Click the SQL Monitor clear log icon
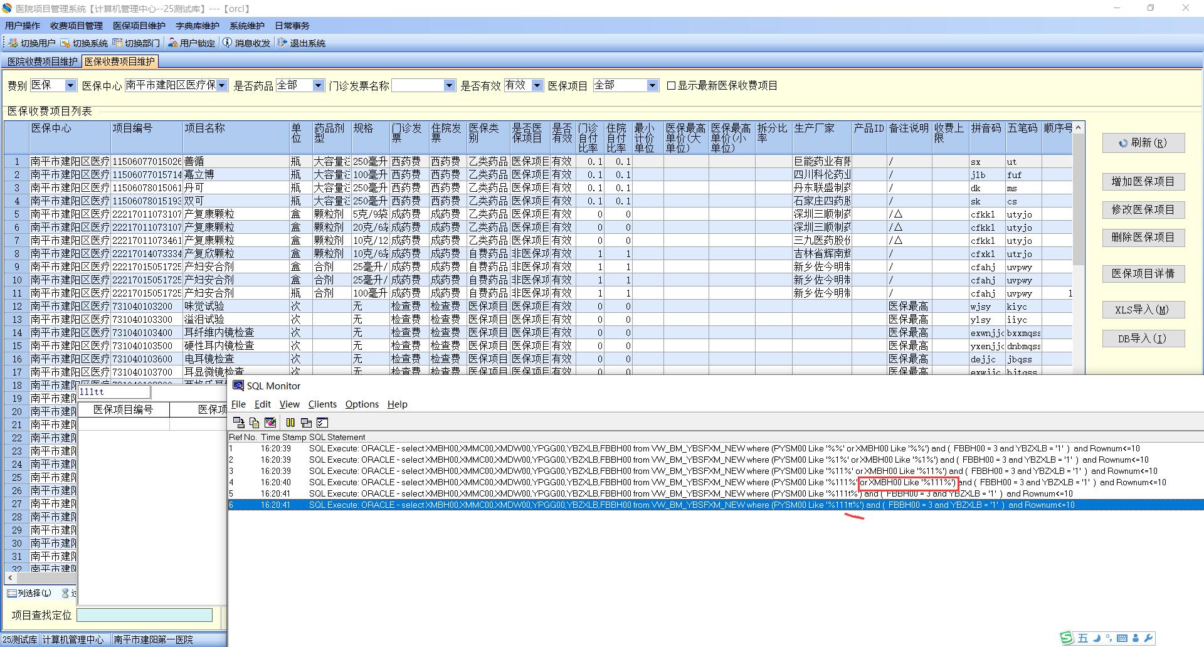This screenshot has height=647, width=1204. 270,423
